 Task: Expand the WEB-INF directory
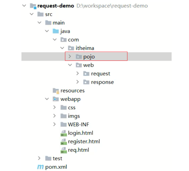coord(55,125)
